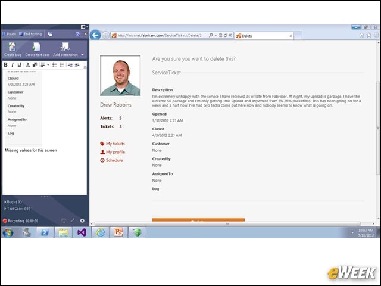This screenshot has height=286, width=381.
Task: Choose the font color tool
Action: coord(28,65)
